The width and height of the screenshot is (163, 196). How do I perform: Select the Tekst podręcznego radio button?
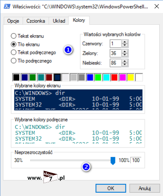[x=13, y=52]
